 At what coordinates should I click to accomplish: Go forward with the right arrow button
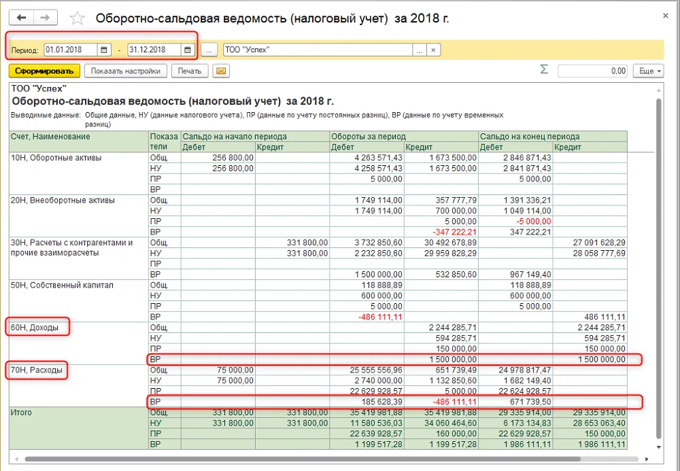click(x=45, y=18)
